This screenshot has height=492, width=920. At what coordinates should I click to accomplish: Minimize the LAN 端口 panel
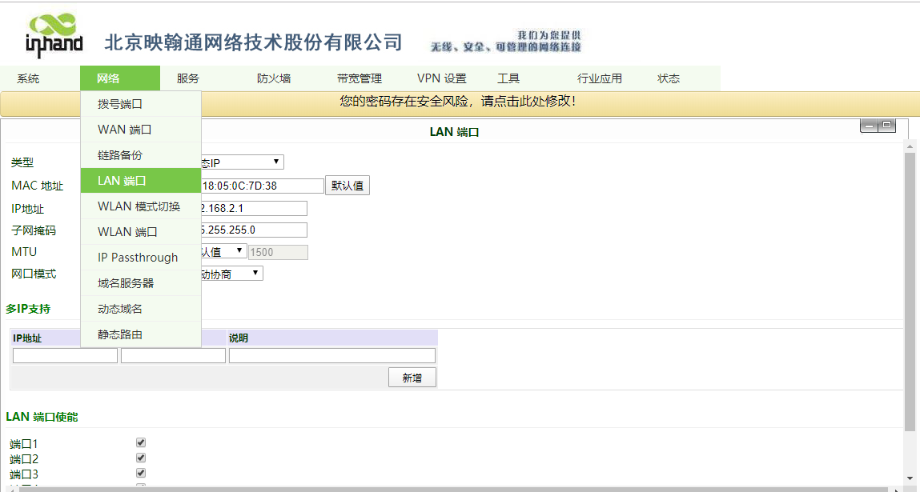(x=869, y=126)
